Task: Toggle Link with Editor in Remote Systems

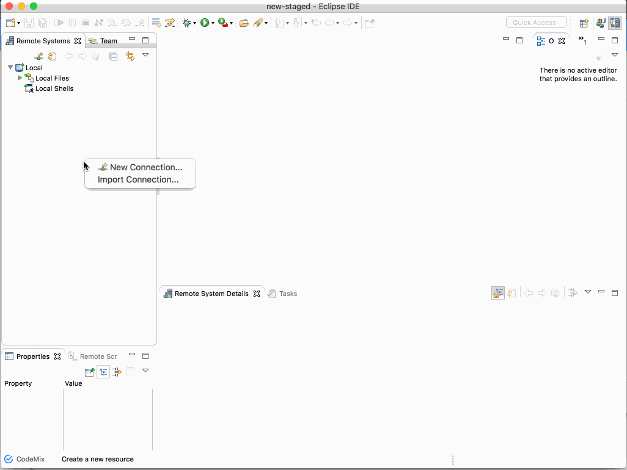Action: coord(130,56)
